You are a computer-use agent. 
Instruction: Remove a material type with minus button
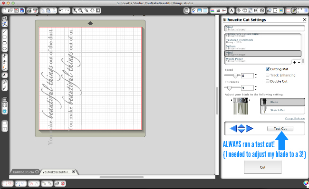299,62
